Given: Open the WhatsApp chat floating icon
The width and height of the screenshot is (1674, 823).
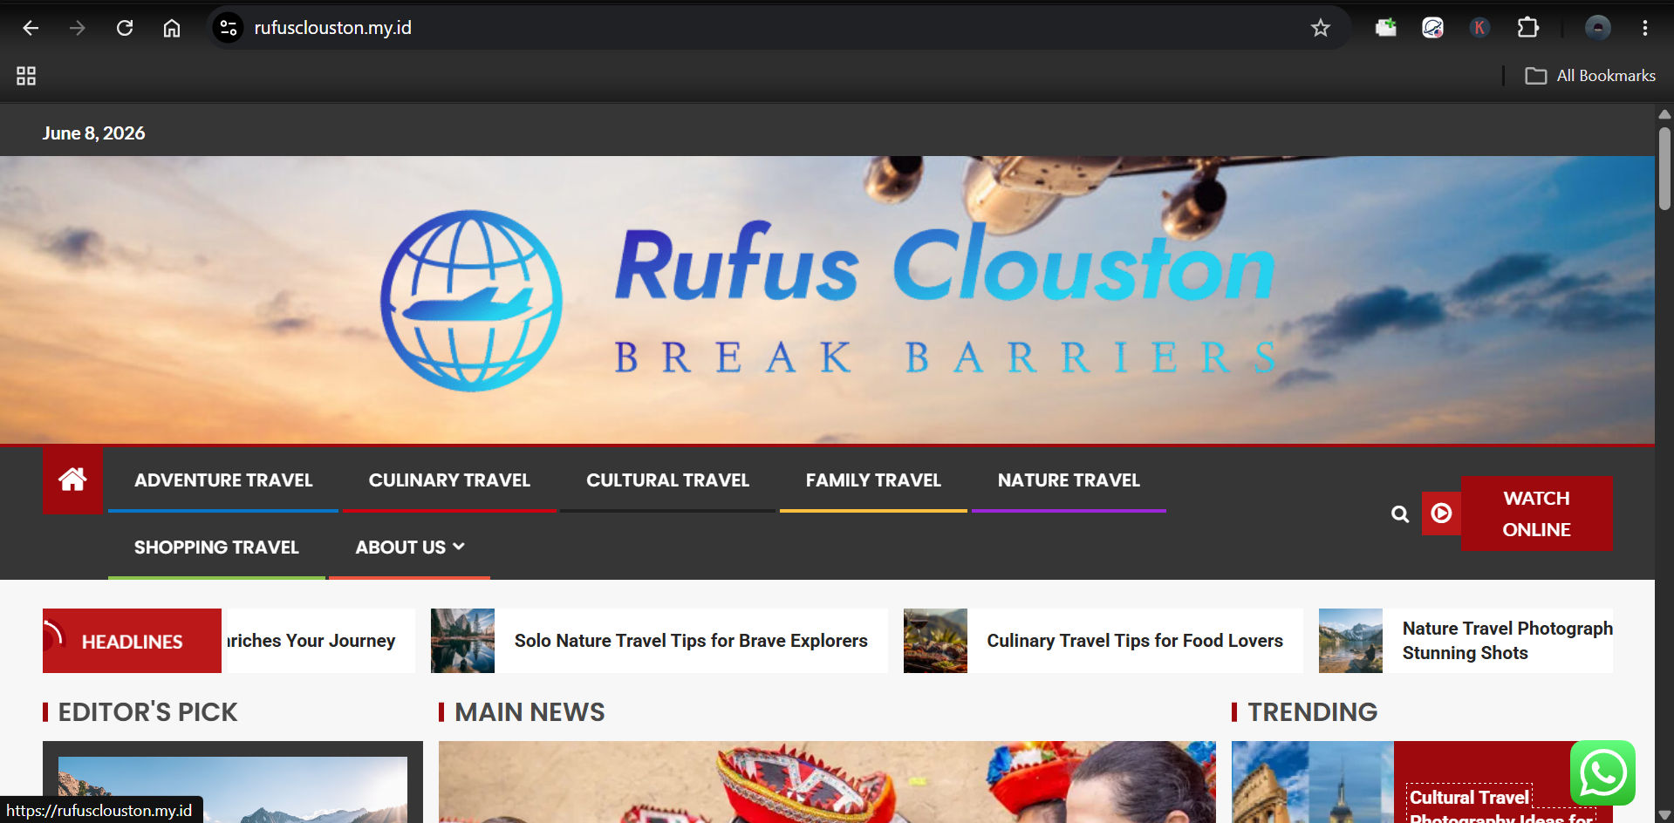Looking at the screenshot, I should tap(1602, 772).
